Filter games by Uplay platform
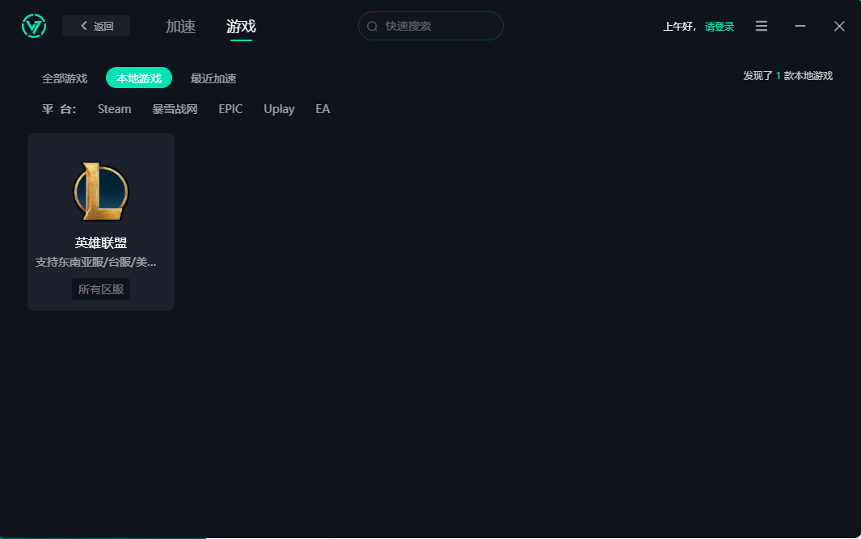Viewport: 861px width, 539px height. 279,109
